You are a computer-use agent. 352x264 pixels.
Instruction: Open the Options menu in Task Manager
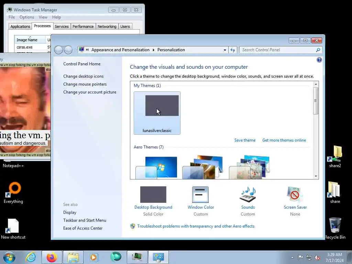[x=27, y=17]
